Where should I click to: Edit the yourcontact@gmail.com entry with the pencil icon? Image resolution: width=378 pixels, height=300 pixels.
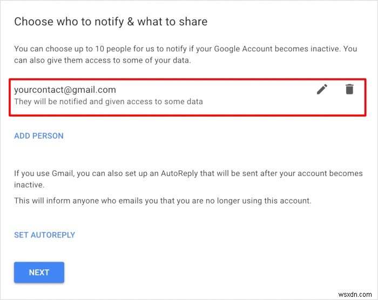322,90
